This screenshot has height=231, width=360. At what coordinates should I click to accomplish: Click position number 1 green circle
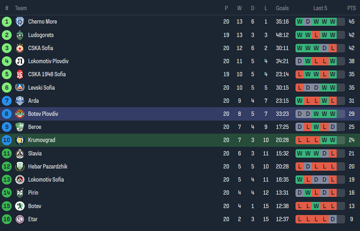pyautogui.click(x=6, y=22)
